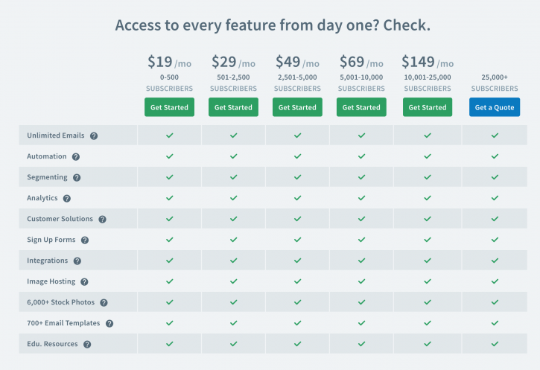Screen dimensions: 540x370
Task: Click Get Started under the $149 plan
Action: [428, 107]
